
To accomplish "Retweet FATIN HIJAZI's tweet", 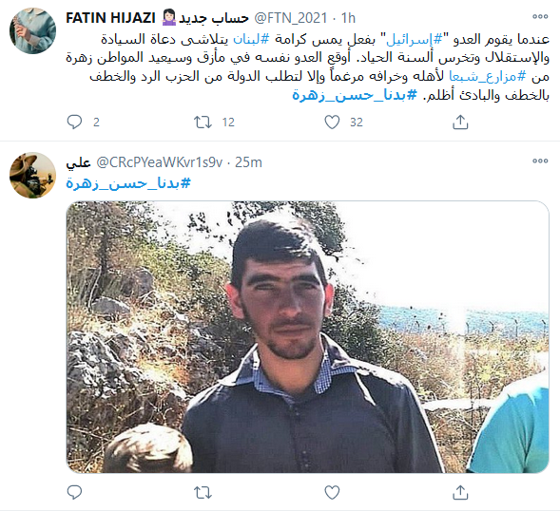I will (203, 122).
